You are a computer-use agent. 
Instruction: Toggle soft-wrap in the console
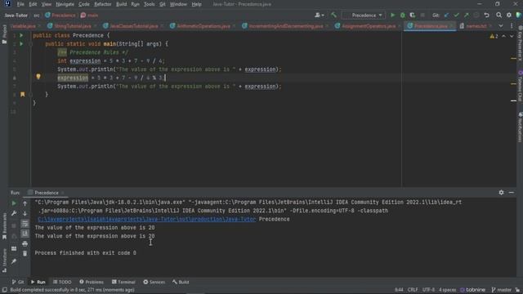click(25, 224)
